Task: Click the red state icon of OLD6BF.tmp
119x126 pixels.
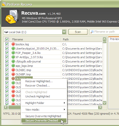Action: [x=13, y=74]
